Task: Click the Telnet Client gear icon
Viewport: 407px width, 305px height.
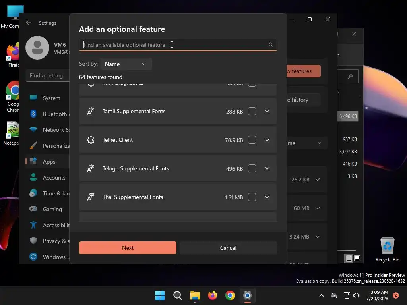Action: tap(91, 140)
